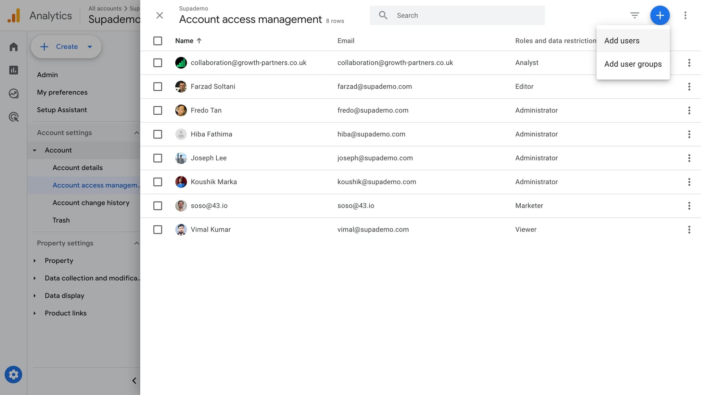Tick the checkbox for soso@43.io
The width and height of the screenshot is (701, 395).
click(x=157, y=206)
